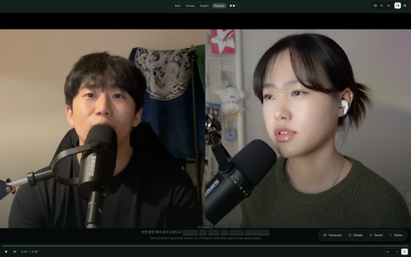
Task: Click the last blank word box in subtitle
Action: click(x=257, y=232)
